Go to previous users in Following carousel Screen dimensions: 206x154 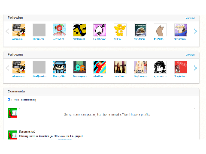(x=7, y=31)
